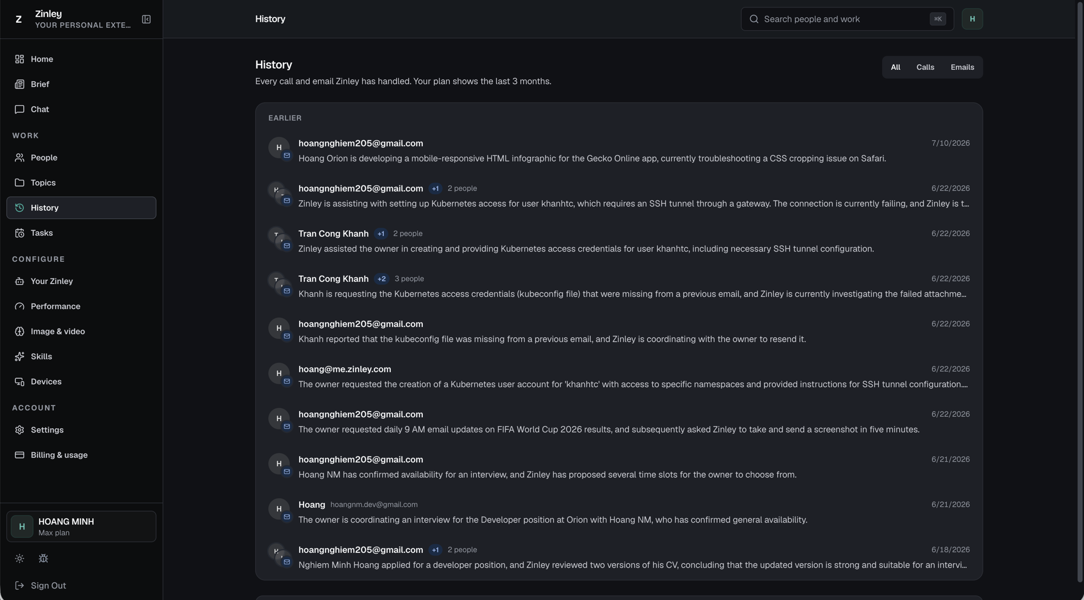Open FIFA World Cup 2026 updates entry

pos(619,422)
